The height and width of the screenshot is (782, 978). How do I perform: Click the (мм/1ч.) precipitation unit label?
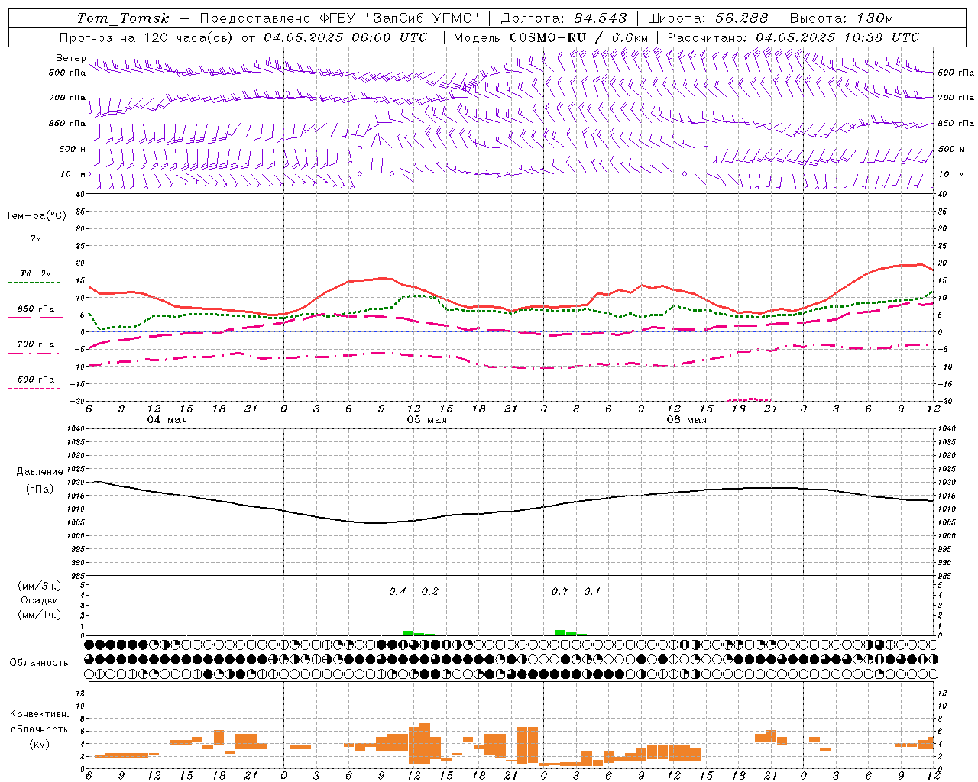[x=40, y=615]
